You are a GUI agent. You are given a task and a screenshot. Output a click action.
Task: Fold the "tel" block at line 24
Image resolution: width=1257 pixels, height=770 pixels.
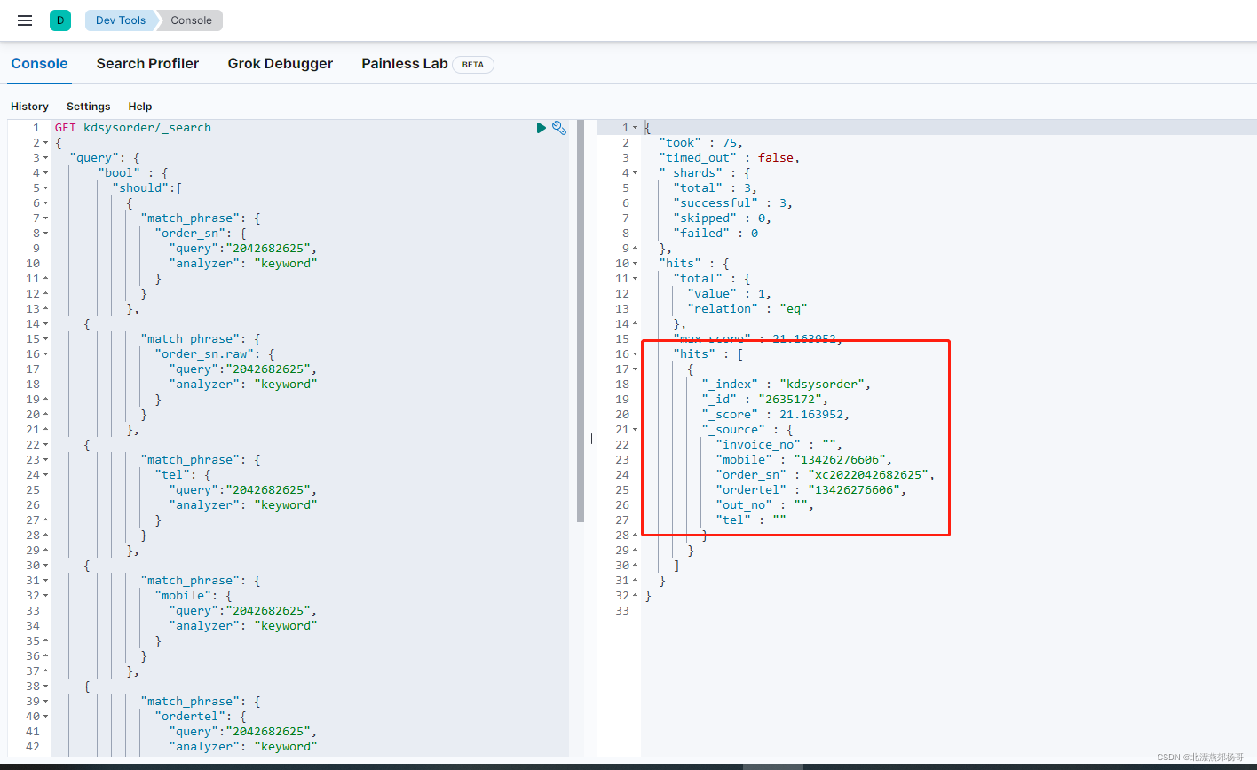[x=44, y=475]
